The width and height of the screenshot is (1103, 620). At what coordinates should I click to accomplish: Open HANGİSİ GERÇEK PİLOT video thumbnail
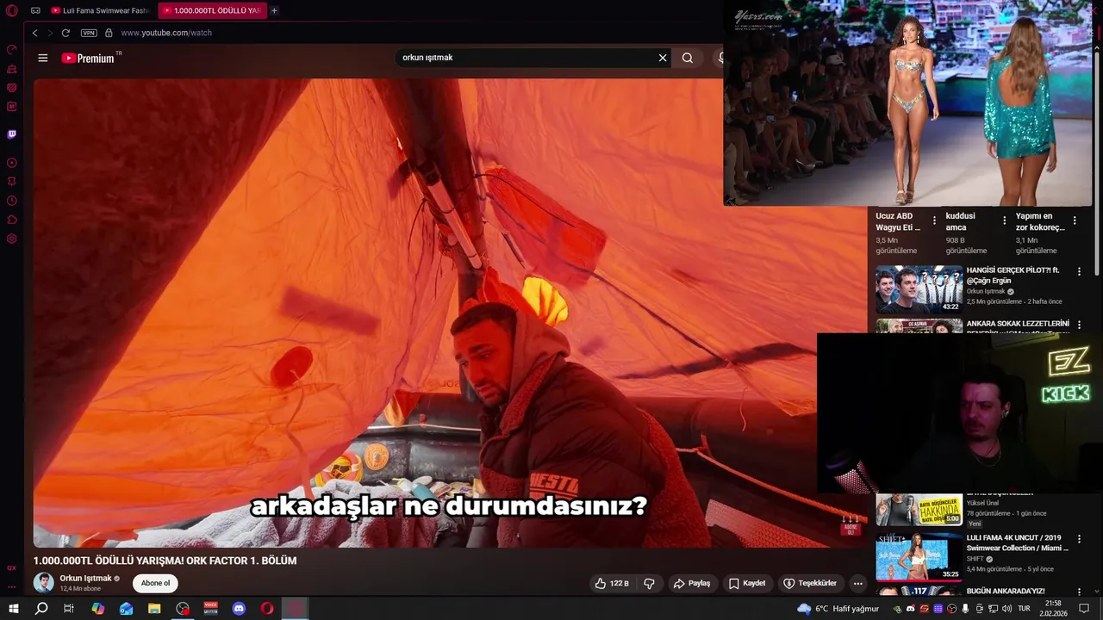919,289
